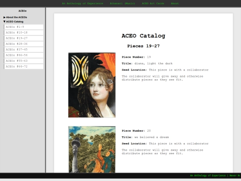Click 'Piece Number: 19' text
241x181 pixels.
coord(136,57)
